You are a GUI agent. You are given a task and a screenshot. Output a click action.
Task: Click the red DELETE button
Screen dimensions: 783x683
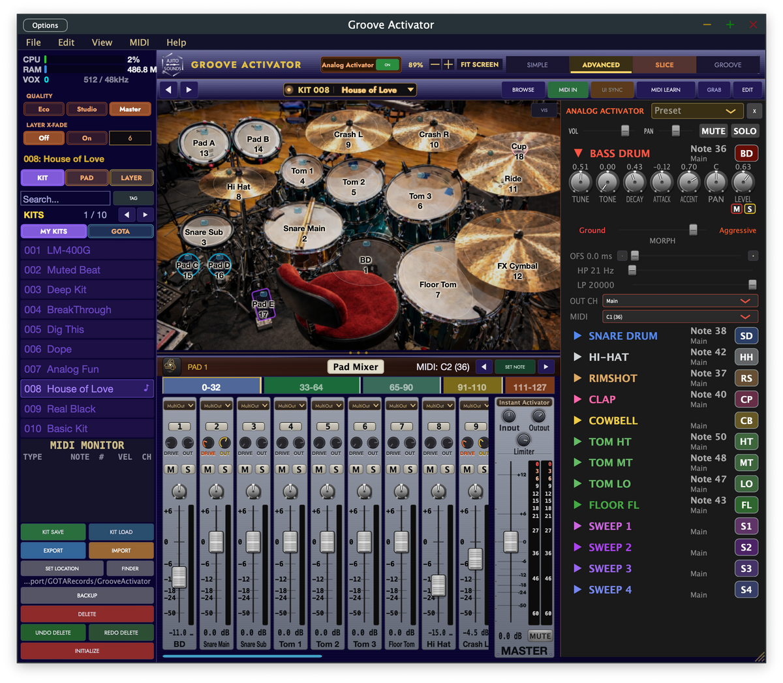(x=87, y=614)
